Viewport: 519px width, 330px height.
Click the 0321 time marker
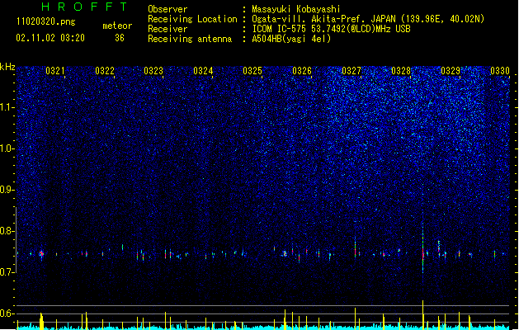tap(55, 70)
